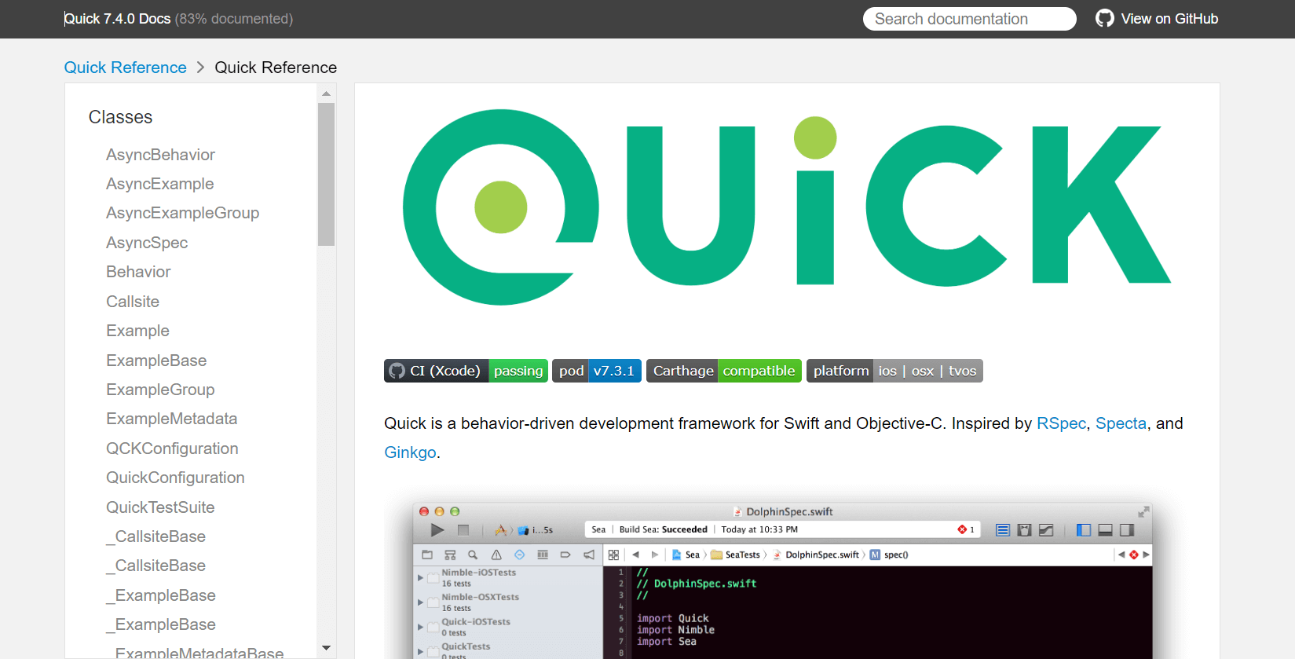Click the platform ios osx tvos badge
The image size is (1295, 659).
(x=894, y=371)
